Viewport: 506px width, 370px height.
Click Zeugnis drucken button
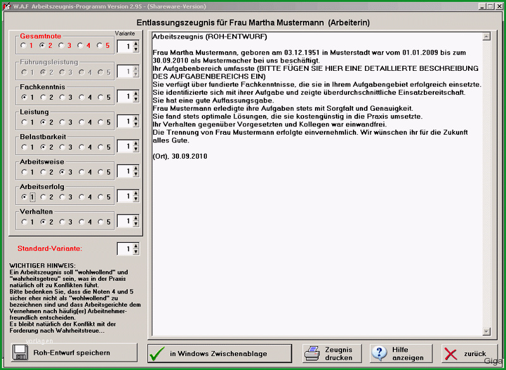(x=332, y=354)
